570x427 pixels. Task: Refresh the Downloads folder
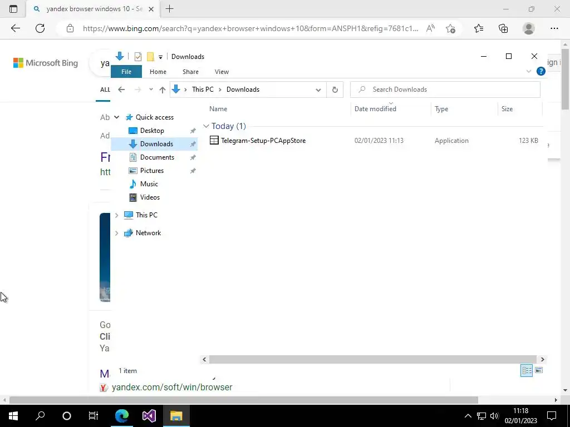(335, 90)
